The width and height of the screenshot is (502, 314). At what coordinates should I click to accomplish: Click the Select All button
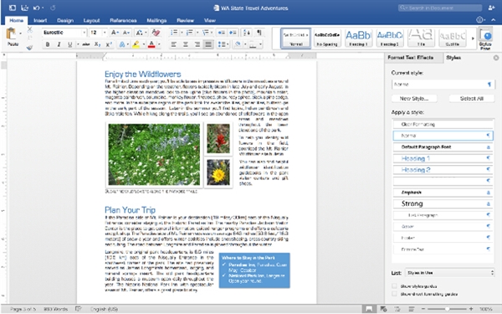472,98
